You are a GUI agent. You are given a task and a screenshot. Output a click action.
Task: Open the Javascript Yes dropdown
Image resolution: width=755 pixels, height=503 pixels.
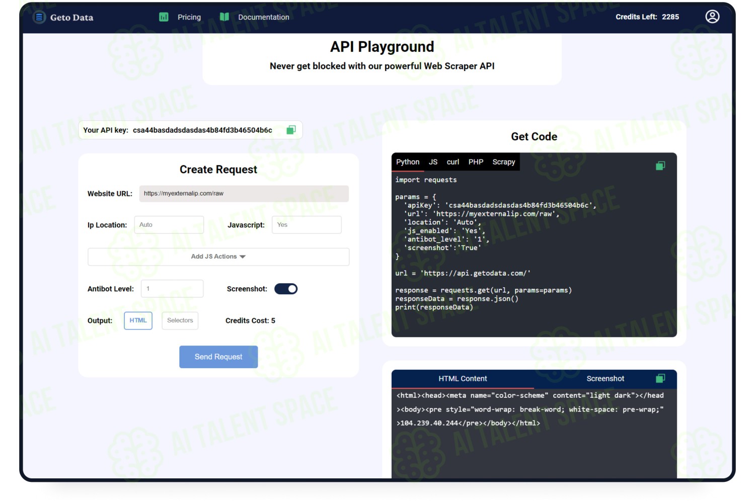click(307, 225)
